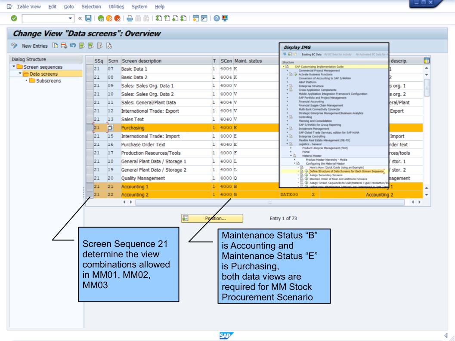Click the Select All icon
The image size is (455, 341).
82,46
